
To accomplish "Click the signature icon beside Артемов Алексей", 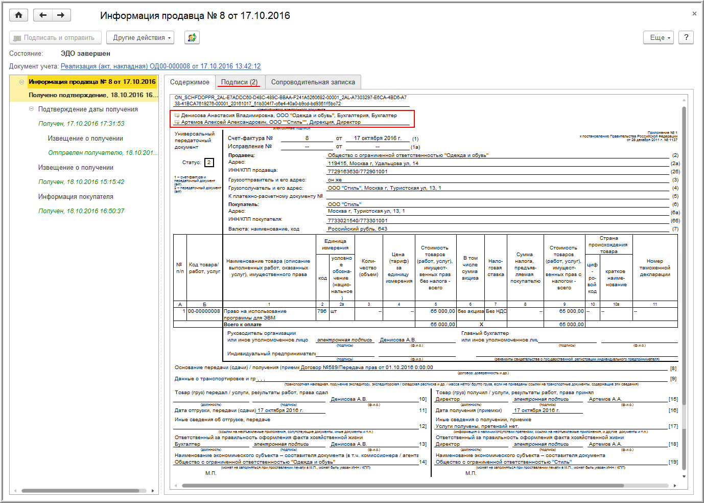I will pos(177,122).
